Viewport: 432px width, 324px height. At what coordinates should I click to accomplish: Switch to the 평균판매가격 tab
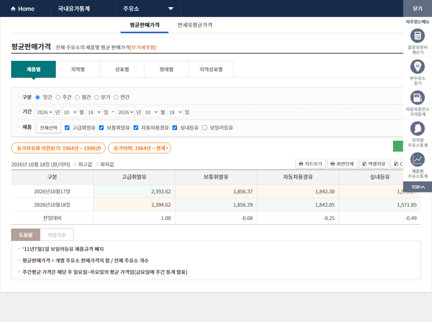click(x=145, y=25)
